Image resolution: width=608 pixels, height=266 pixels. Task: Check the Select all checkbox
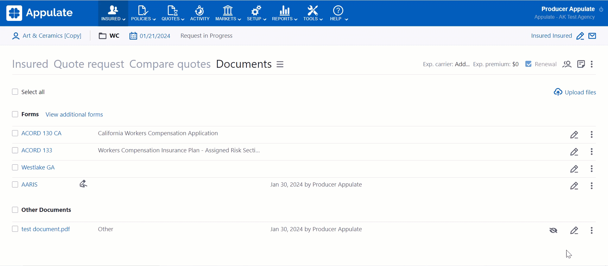(15, 92)
